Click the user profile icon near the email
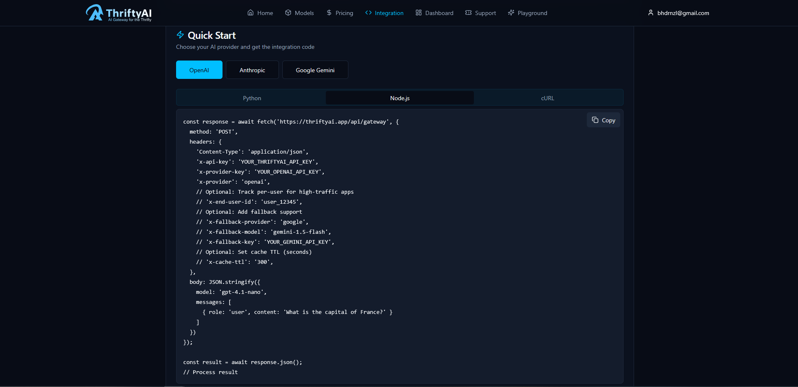The width and height of the screenshot is (798, 387). click(x=650, y=13)
